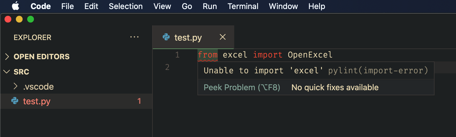Open the Selection menu
Screen dimensions: 456x137
[x=126, y=6]
